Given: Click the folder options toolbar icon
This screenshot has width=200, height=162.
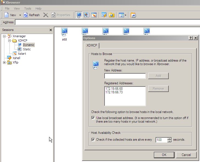Looking at the screenshot, I should click(x=133, y=15).
